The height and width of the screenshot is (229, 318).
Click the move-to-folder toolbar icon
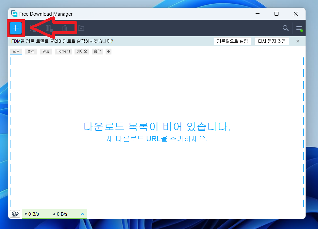81,28
